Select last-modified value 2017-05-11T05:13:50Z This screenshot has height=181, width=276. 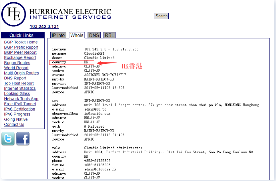pos(104,88)
